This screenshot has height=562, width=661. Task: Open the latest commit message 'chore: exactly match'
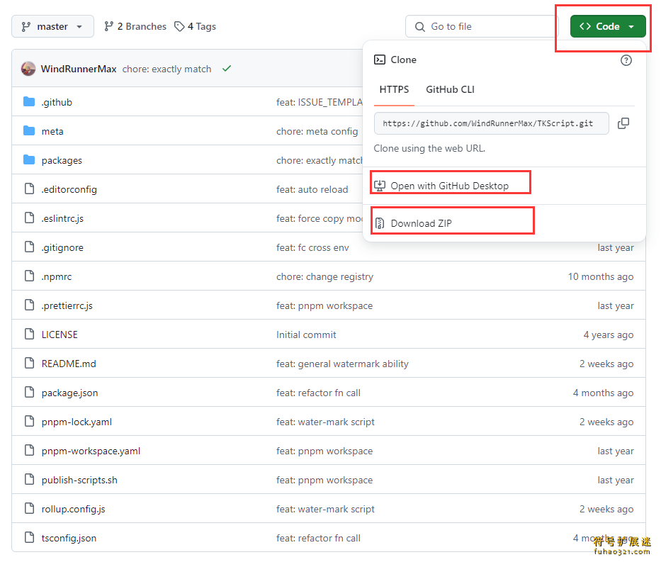click(167, 69)
